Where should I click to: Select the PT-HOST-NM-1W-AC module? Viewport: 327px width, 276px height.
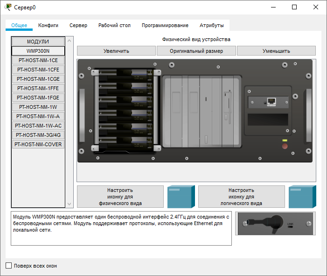click(38, 126)
